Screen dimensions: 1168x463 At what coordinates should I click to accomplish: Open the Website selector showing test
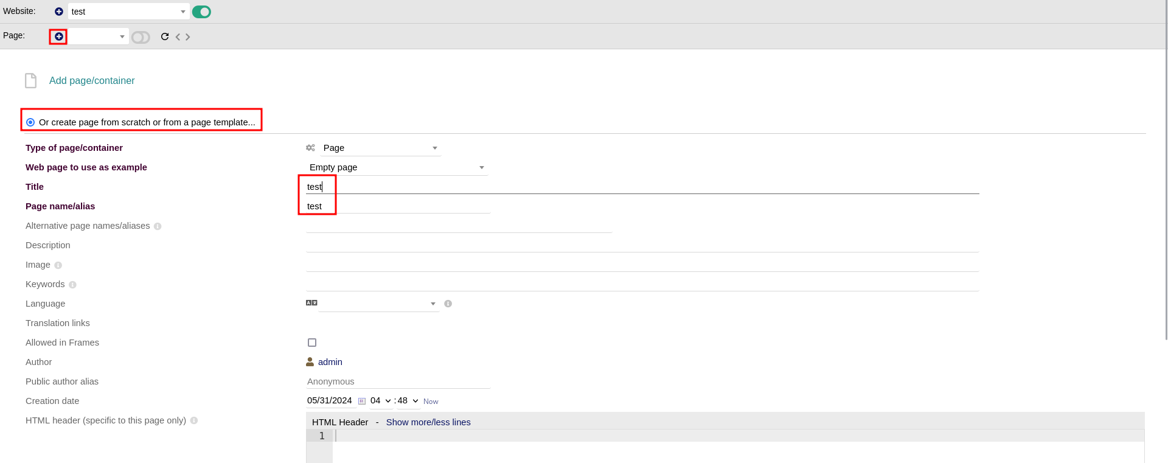pos(128,12)
